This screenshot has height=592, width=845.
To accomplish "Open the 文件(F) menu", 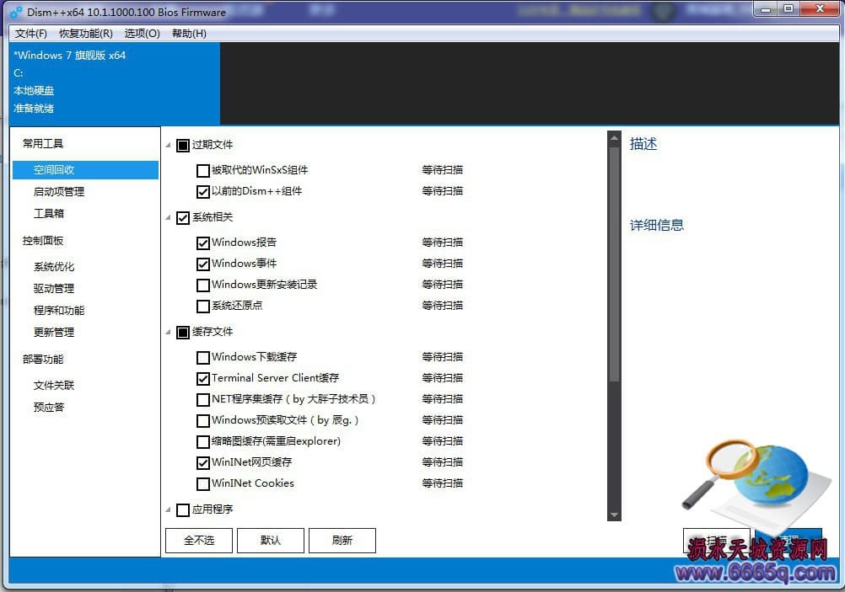I will coord(30,34).
